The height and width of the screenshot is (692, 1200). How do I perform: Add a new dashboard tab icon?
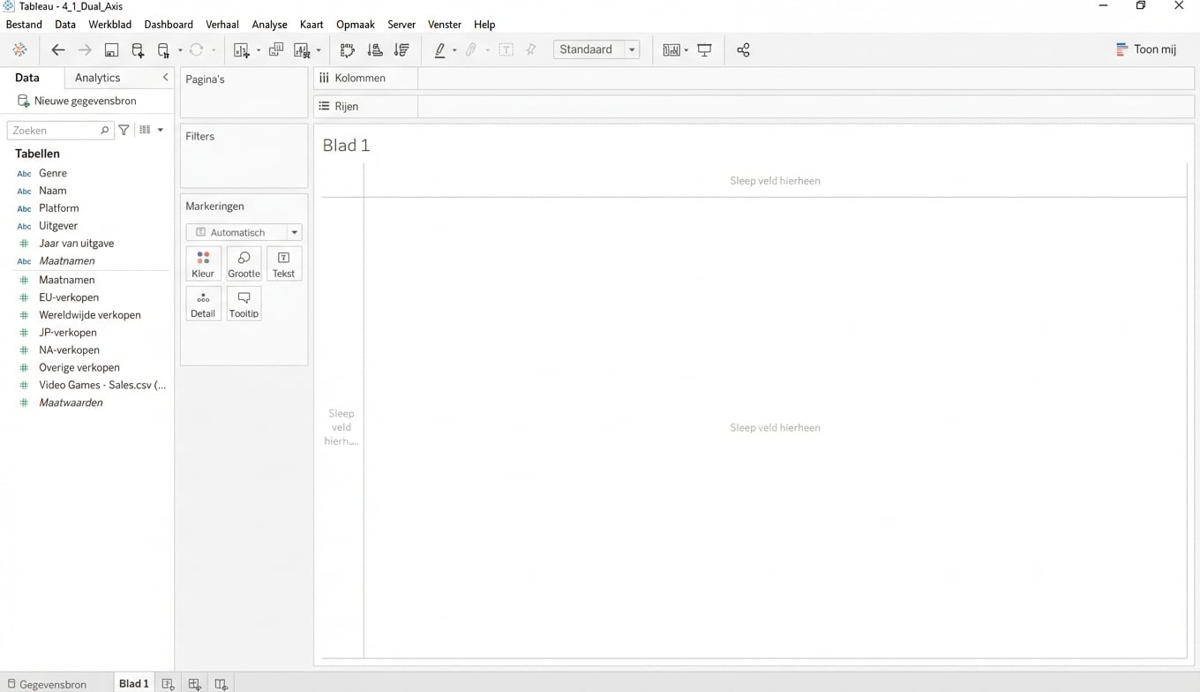point(194,684)
